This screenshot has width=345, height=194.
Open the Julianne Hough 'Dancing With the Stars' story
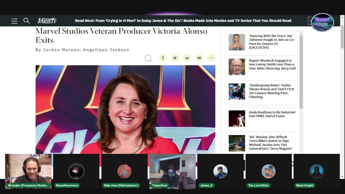(x=272, y=42)
